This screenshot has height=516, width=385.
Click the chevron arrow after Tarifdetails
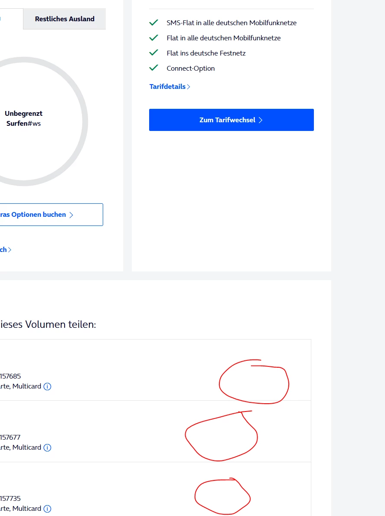point(189,87)
